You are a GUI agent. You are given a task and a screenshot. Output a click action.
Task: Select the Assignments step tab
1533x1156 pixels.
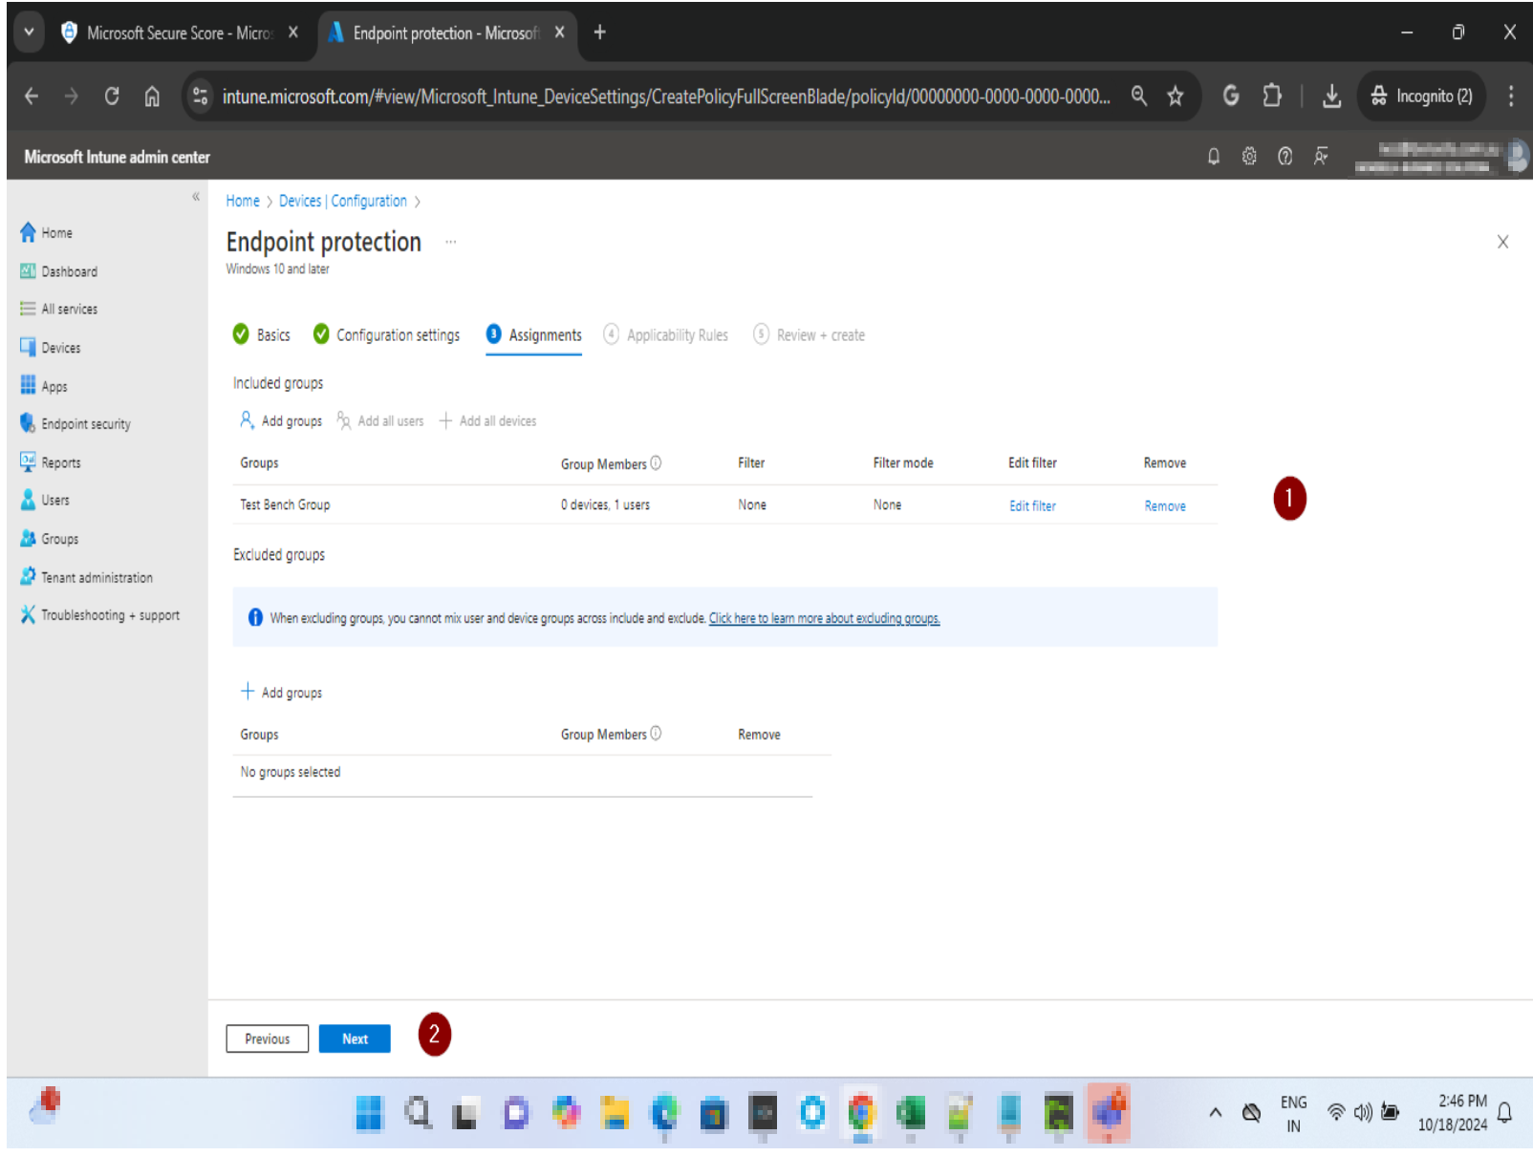coord(533,334)
